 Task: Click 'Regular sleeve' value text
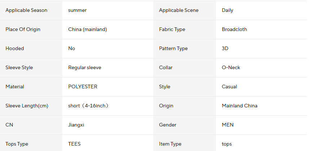(x=85, y=68)
